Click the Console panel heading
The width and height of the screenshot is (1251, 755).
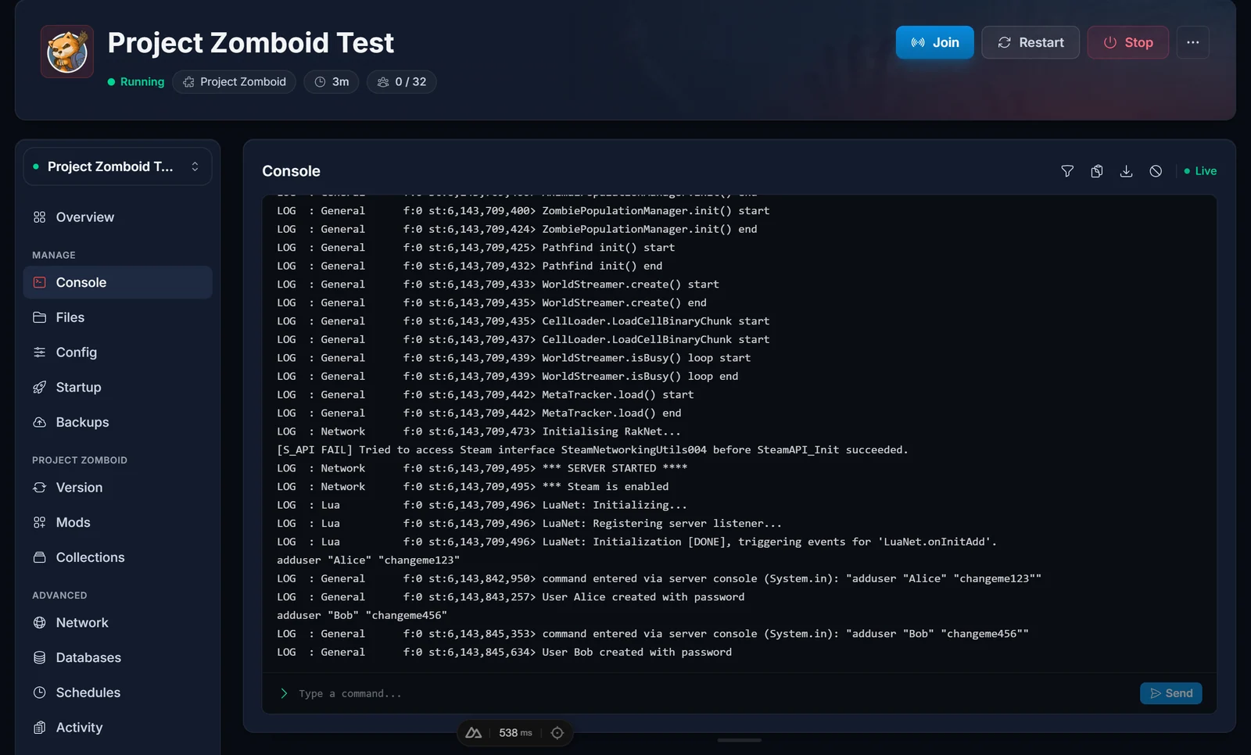(291, 171)
